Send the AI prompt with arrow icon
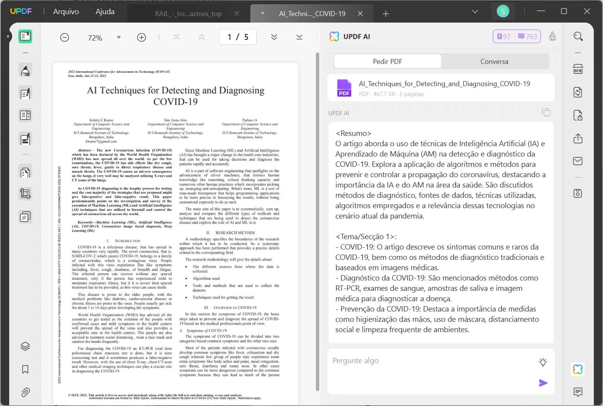This screenshot has height=406, width=603. click(x=543, y=383)
